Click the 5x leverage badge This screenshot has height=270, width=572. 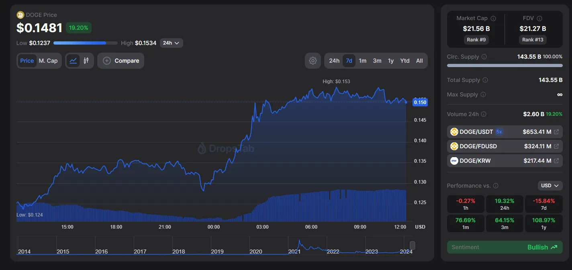[x=499, y=132]
